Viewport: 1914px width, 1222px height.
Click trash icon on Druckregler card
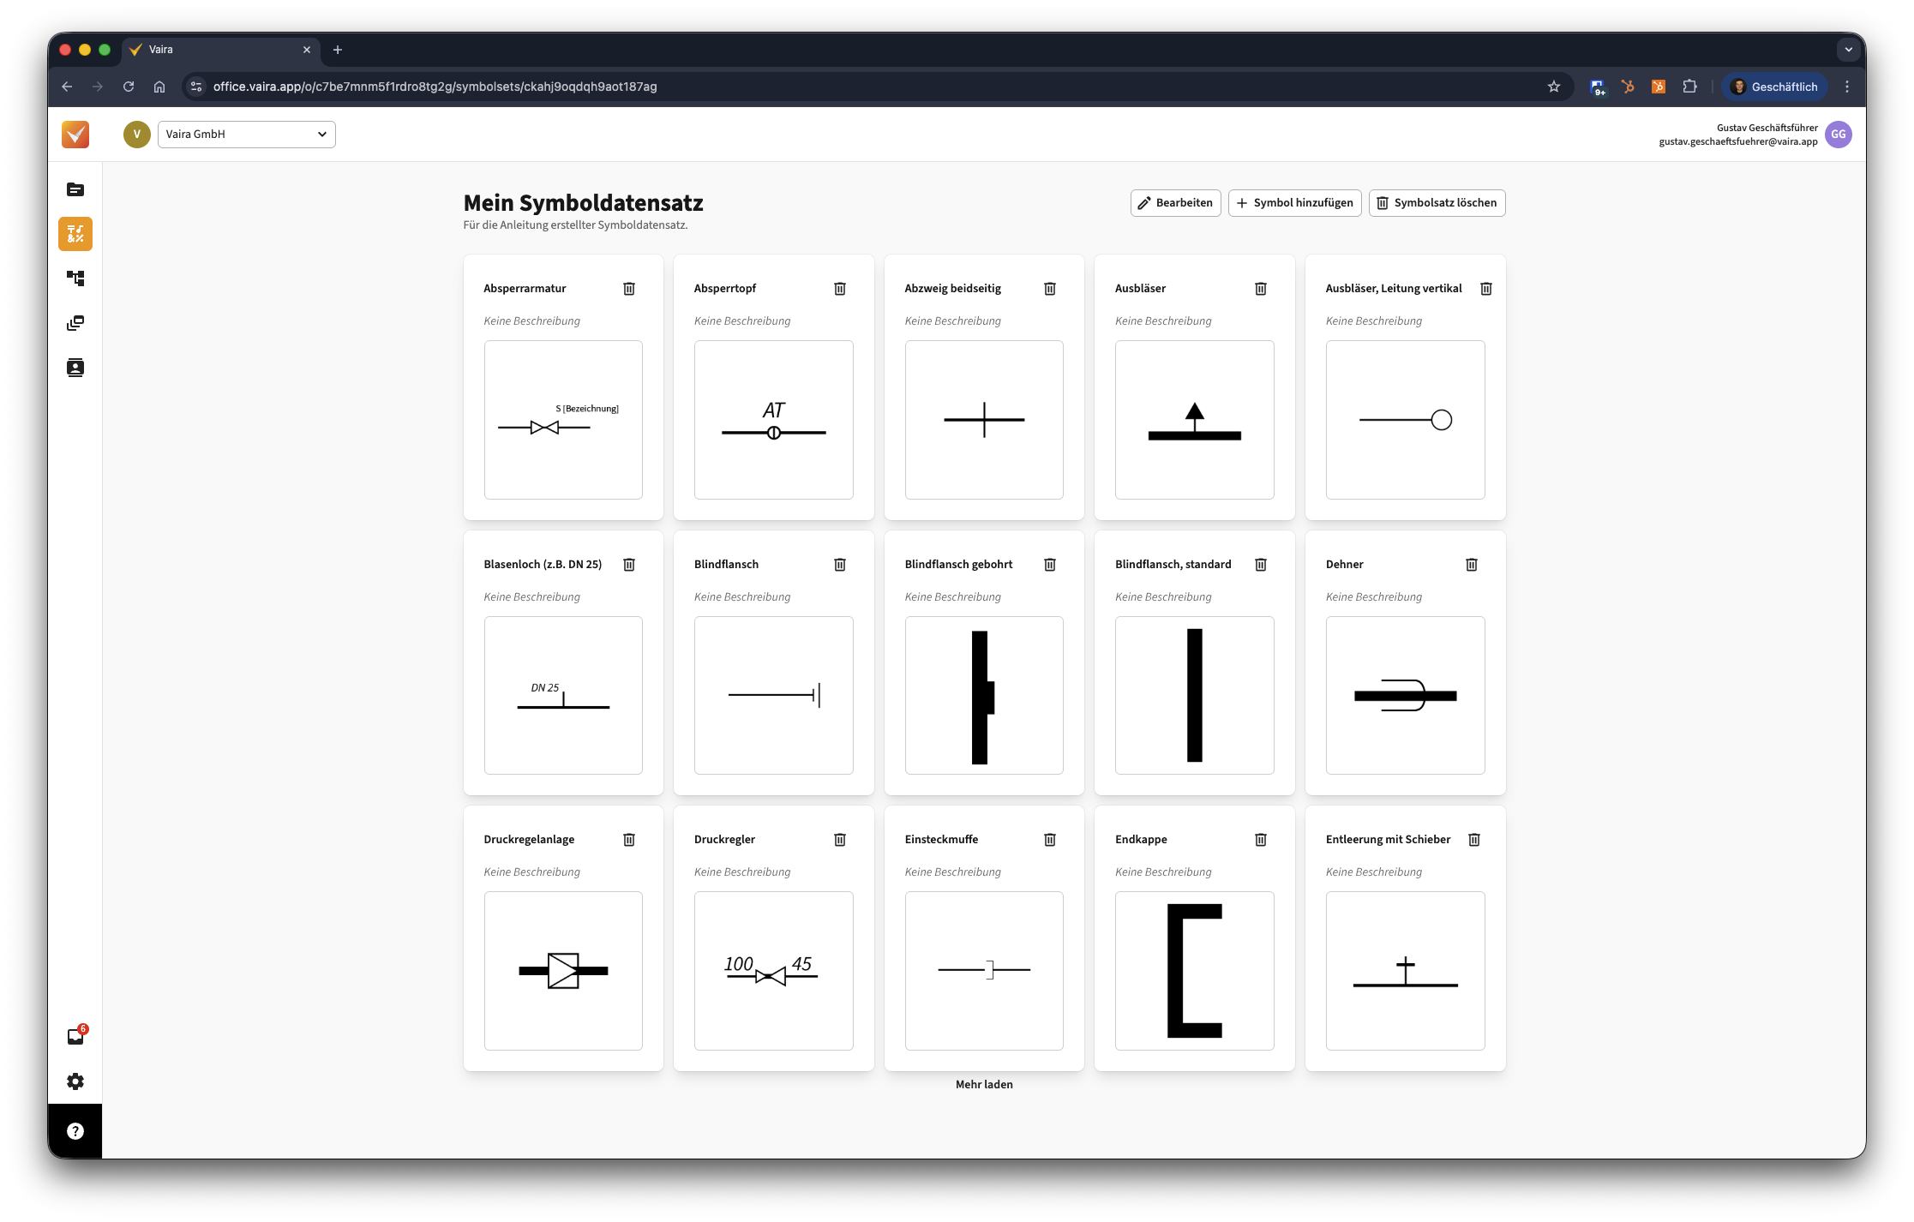tap(840, 840)
